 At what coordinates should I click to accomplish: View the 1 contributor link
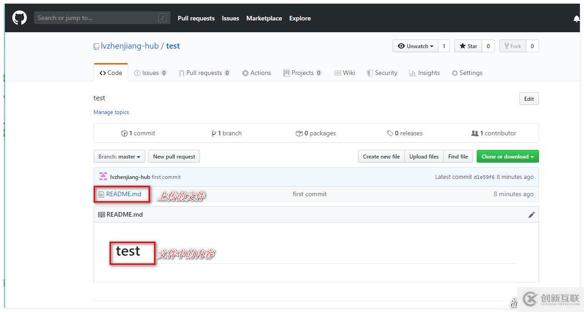click(x=494, y=133)
